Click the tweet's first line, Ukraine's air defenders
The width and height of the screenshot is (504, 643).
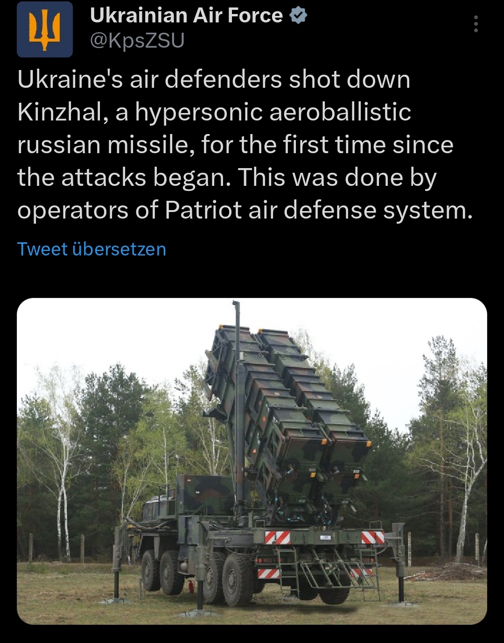point(149,80)
